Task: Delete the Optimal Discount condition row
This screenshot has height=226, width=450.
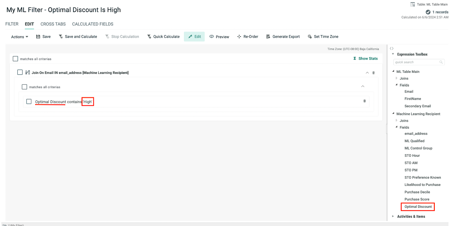Action: point(364,101)
